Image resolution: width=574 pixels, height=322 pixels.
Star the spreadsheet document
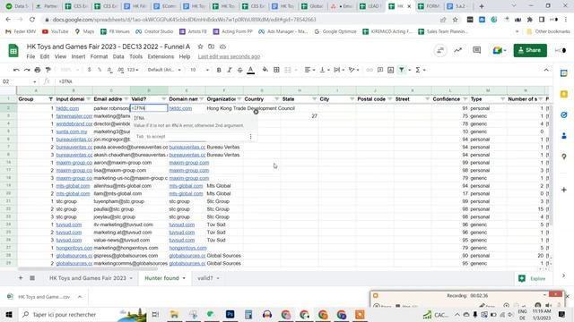pos(200,47)
